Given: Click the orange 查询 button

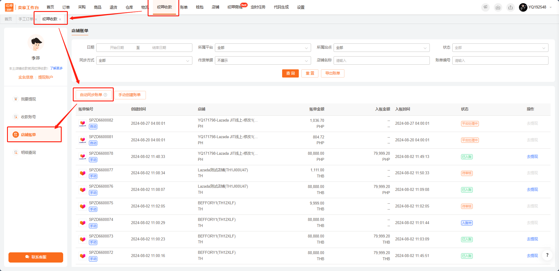Looking at the screenshot, I should click(x=290, y=73).
